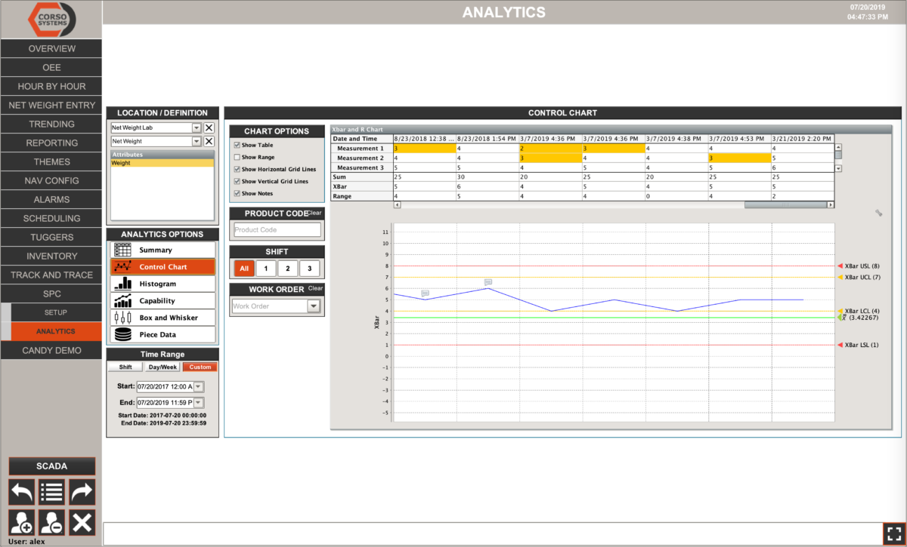907x547 pixels.
Task: Click the undo arrow in SCADA panel
Action: point(21,491)
